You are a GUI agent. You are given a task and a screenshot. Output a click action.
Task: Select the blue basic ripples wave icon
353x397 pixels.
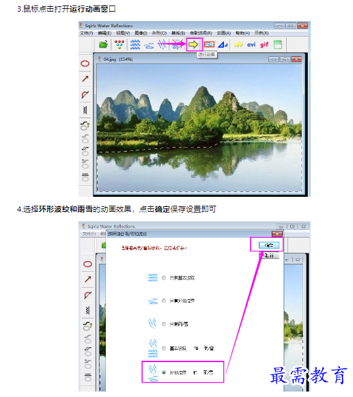coord(135,44)
